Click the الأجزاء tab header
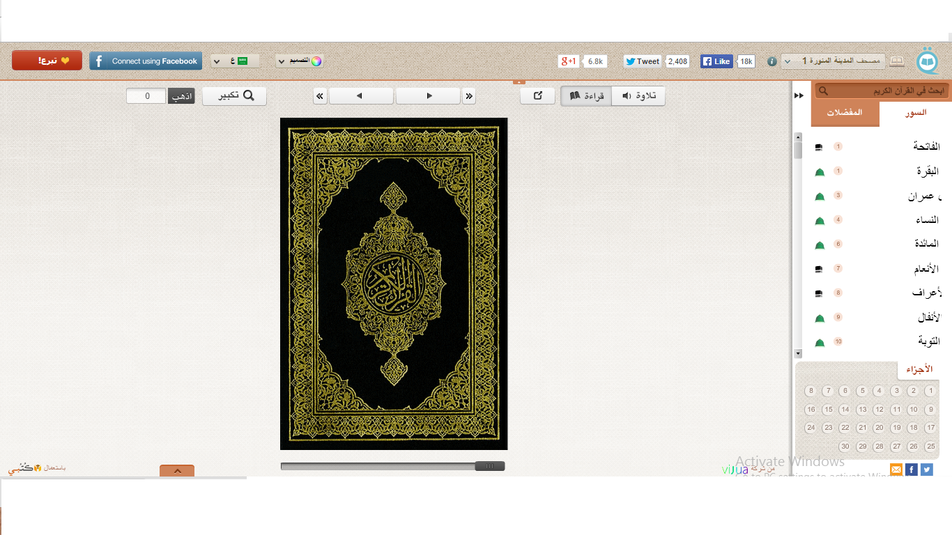 [919, 369]
